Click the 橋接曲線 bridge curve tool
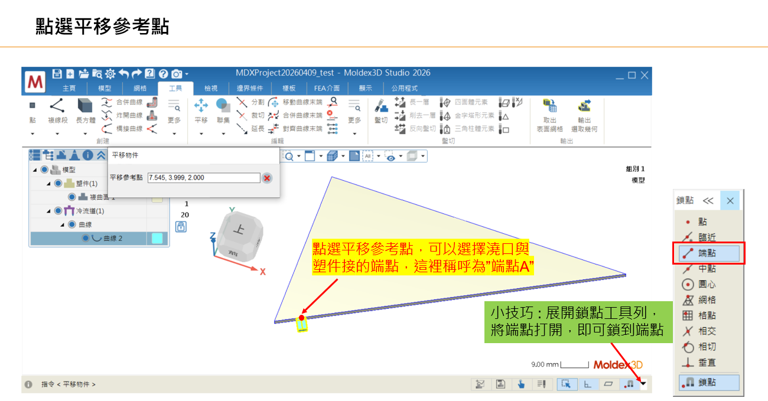The image size is (768, 401). 122,128
